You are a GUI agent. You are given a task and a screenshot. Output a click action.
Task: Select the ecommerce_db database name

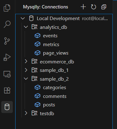point(57,62)
